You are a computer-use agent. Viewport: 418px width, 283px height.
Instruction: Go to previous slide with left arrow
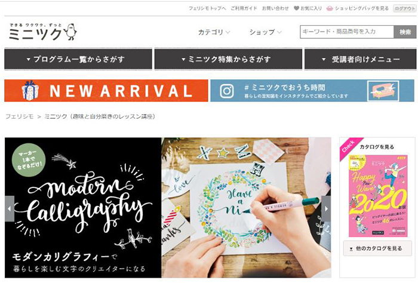tap(10, 208)
